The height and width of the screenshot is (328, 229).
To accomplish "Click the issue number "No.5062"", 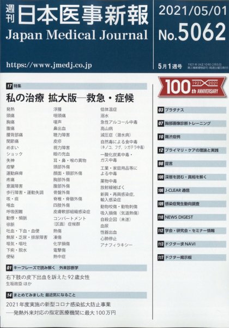I will [x=192, y=32].
